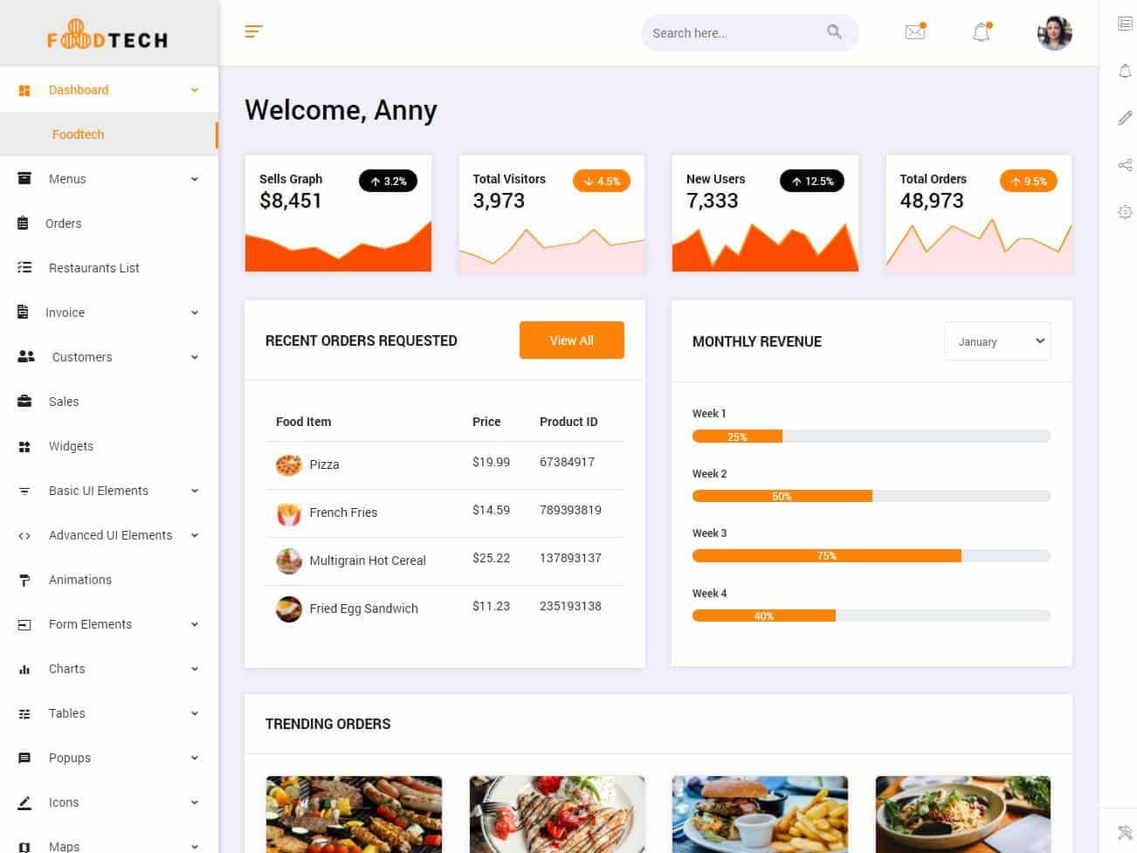The image size is (1137, 853).
Task: Click the Week 1 revenue progress bar
Action: 872,437
